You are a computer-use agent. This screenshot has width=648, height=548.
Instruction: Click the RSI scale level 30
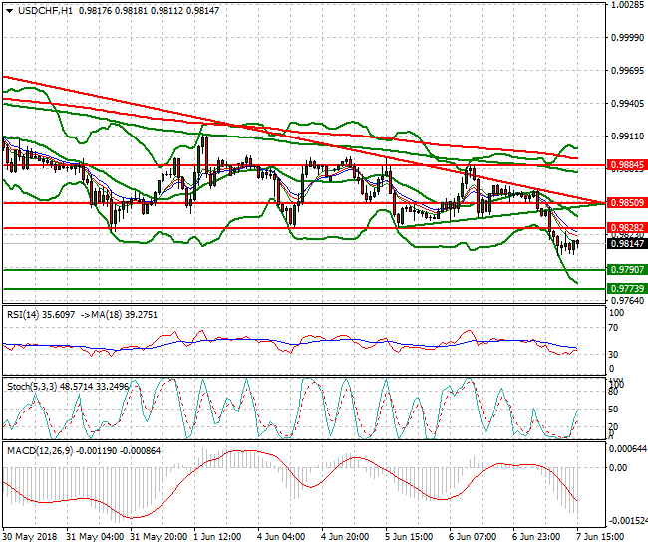614,355
